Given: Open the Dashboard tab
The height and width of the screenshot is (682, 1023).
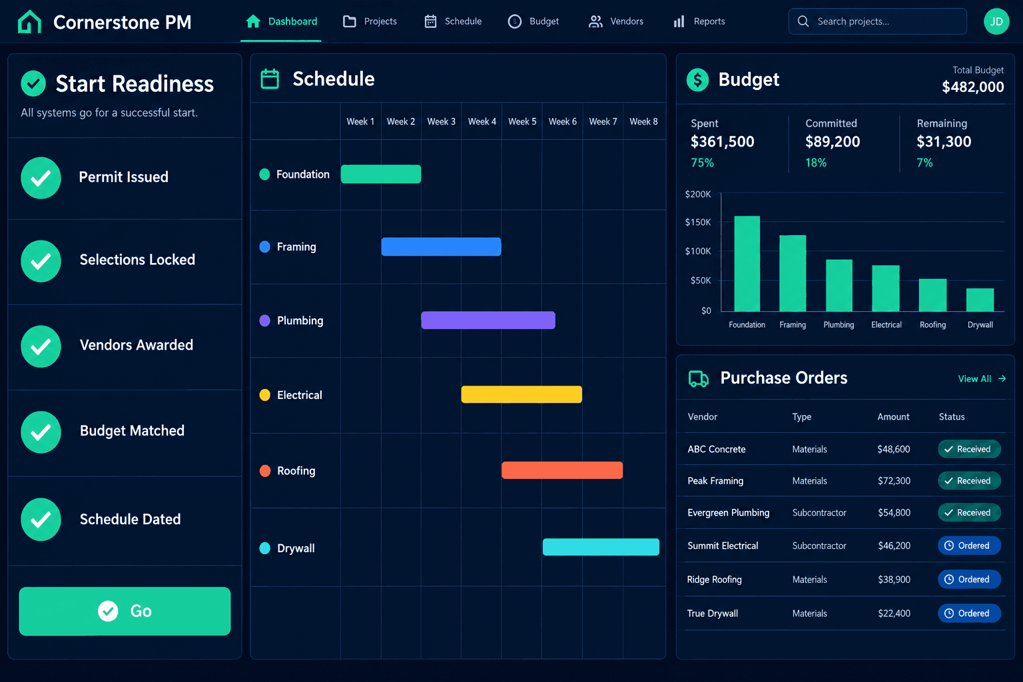Looking at the screenshot, I should click(x=281, y=21).
